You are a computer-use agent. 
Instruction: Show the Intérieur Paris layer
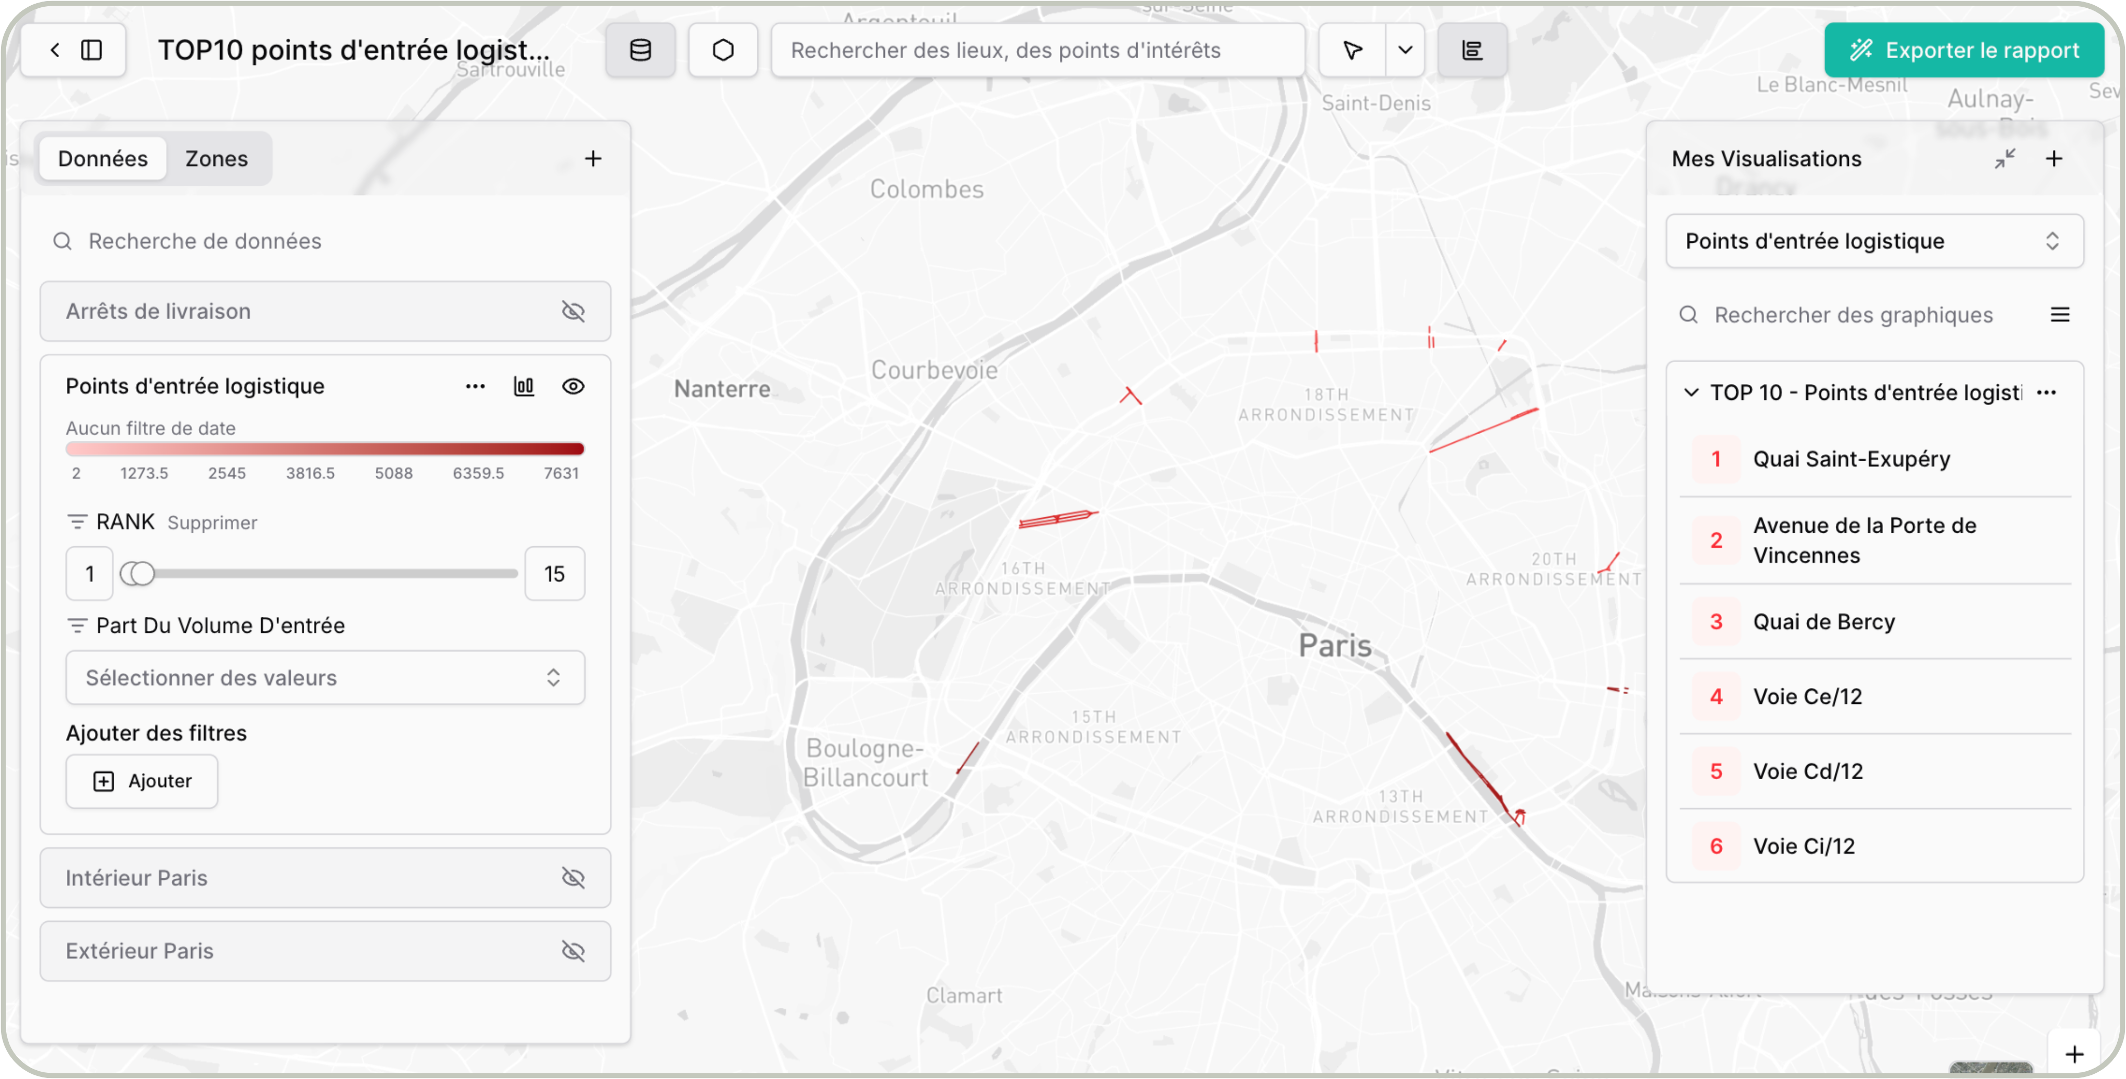click(x=573, y=878)
